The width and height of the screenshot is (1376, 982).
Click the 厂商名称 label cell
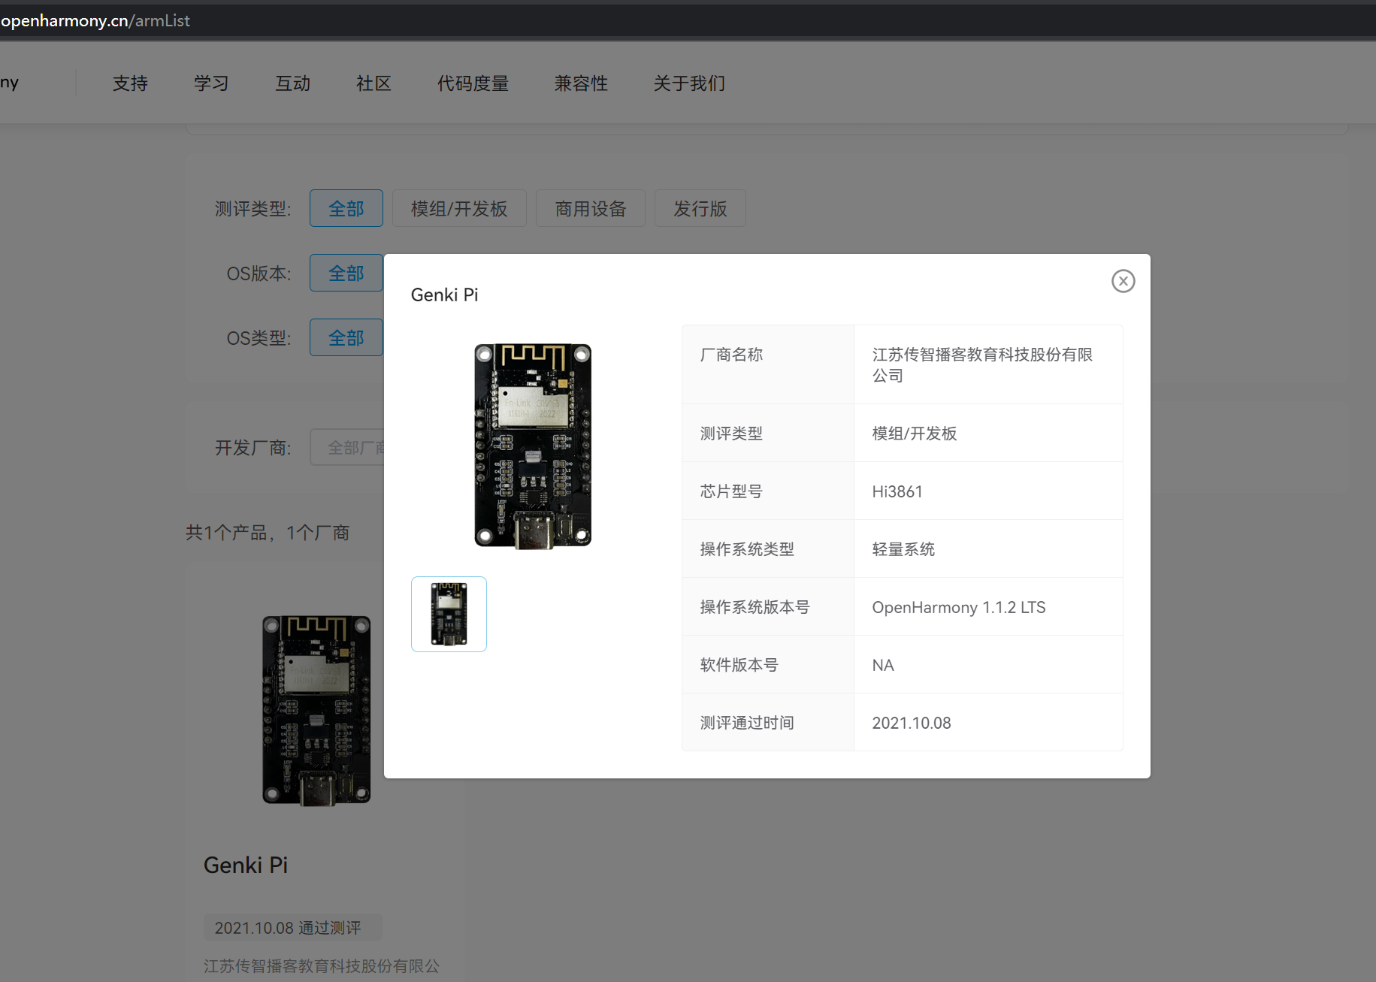767,364
